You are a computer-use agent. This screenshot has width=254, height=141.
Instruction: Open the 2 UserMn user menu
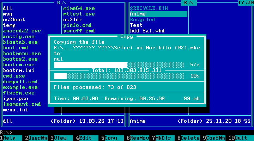38,138
